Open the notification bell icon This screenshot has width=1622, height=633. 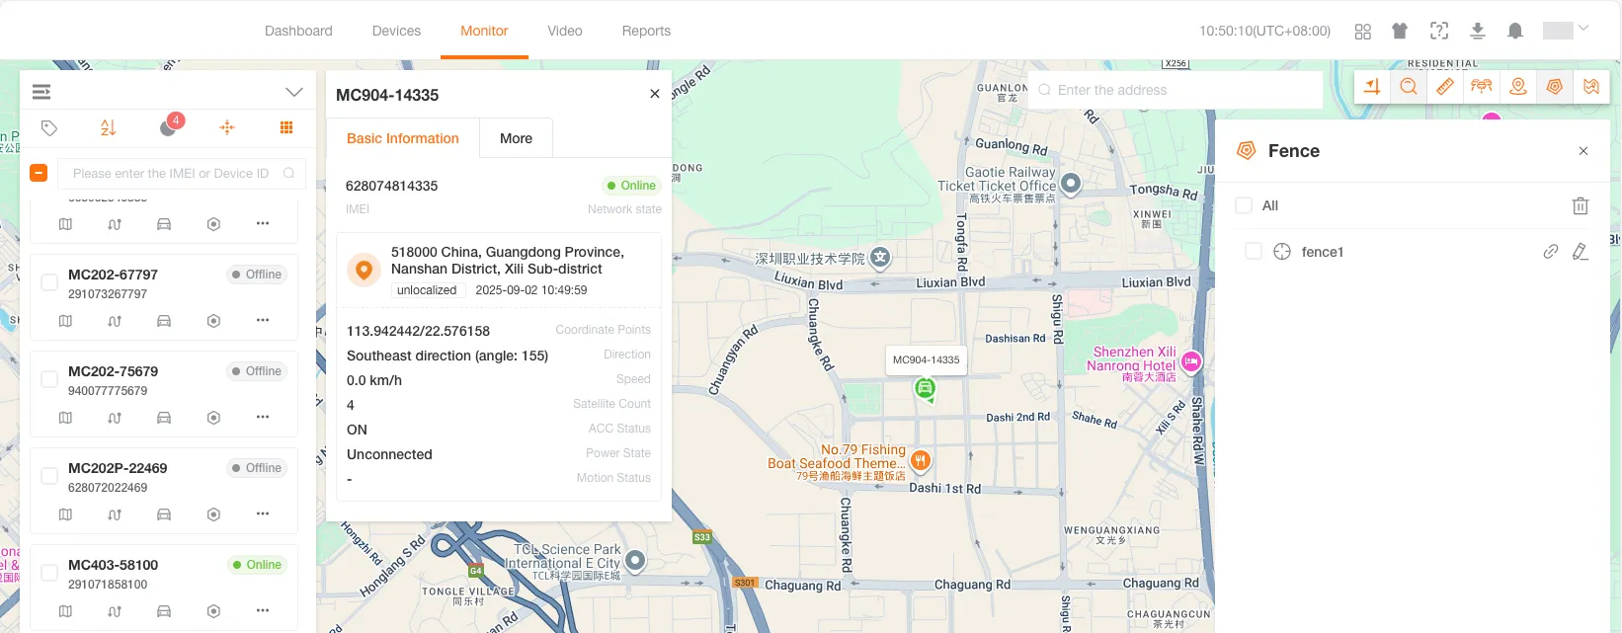click(x=1515, y=32)
